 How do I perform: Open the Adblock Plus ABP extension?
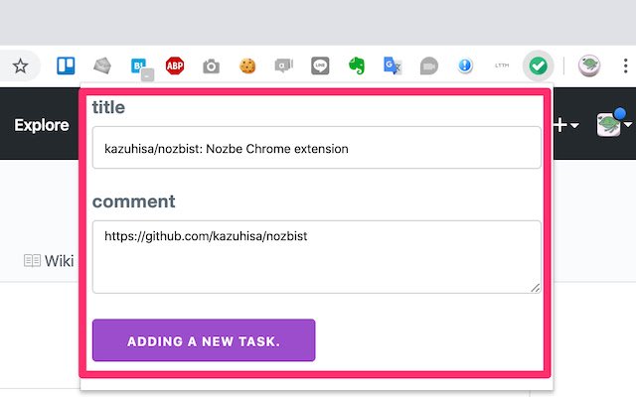(175, 66)
